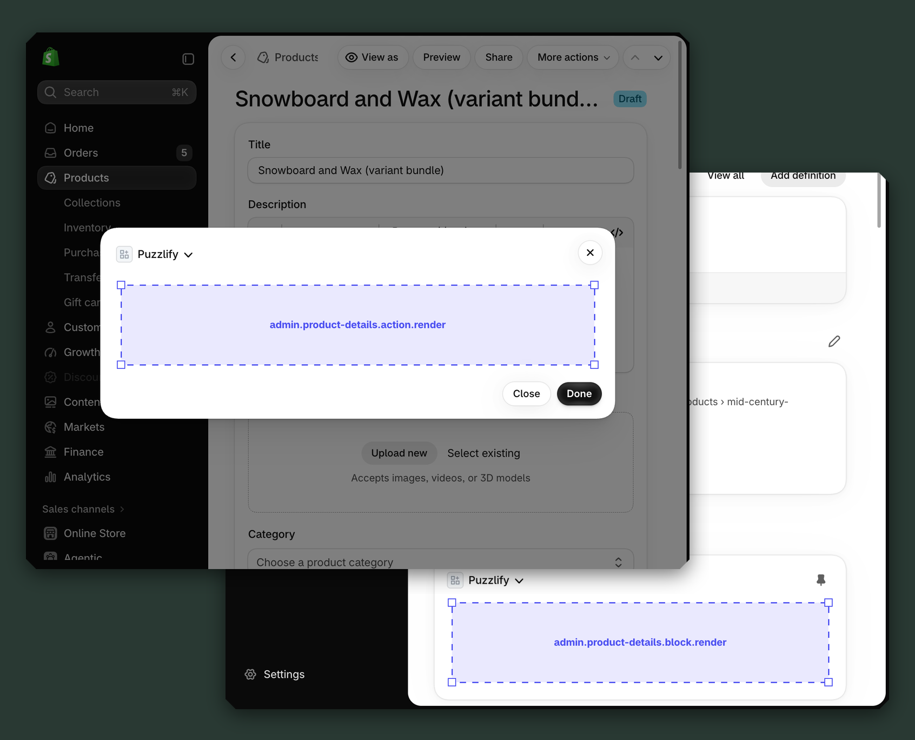915x740 pixels.
Task: Go to next product arrow
Action: pos(658,57)
